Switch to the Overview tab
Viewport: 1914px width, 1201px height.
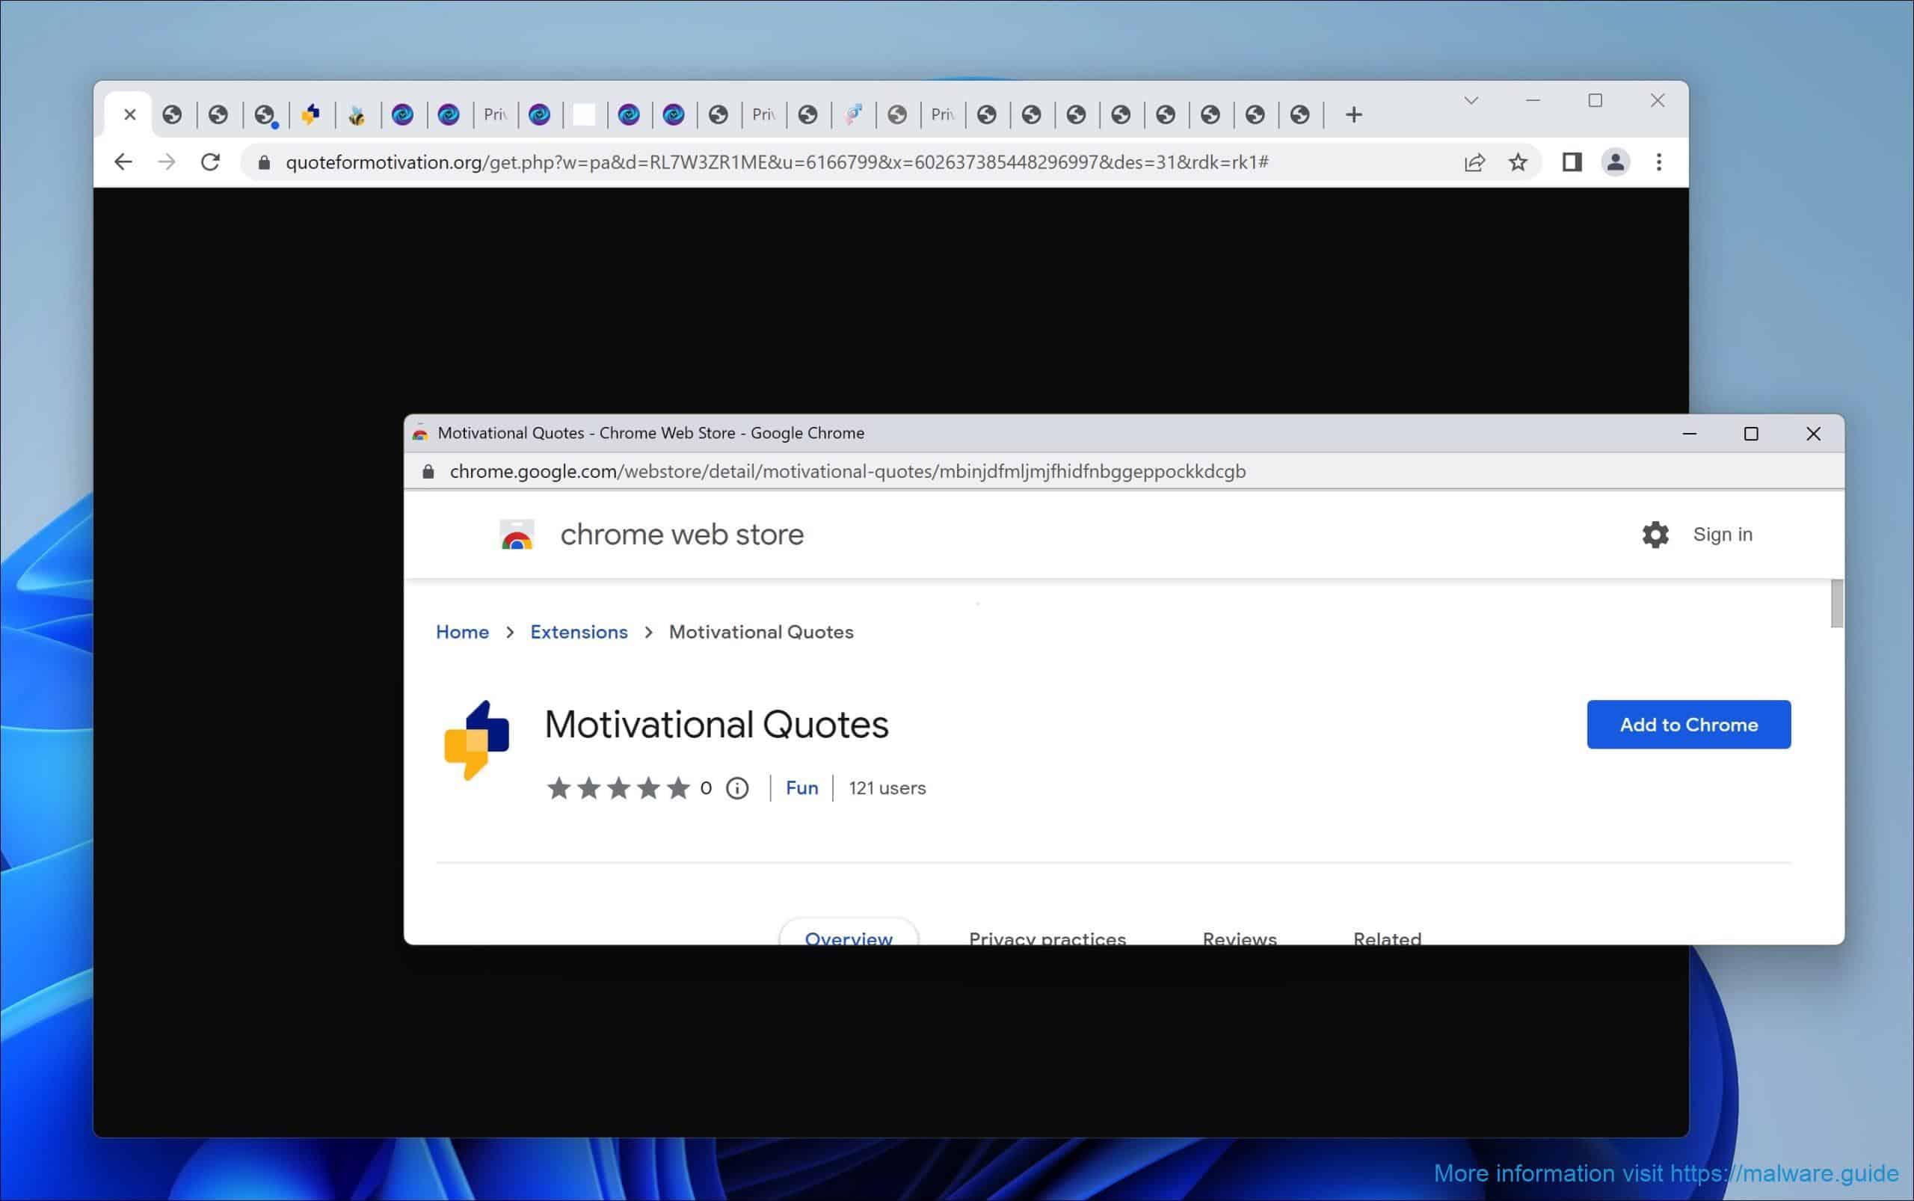[848, 936]
